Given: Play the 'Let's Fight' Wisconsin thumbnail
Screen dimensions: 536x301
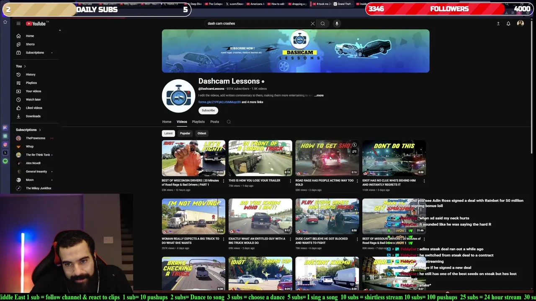Looking at the screenshot, I should [x=193, y=158].
